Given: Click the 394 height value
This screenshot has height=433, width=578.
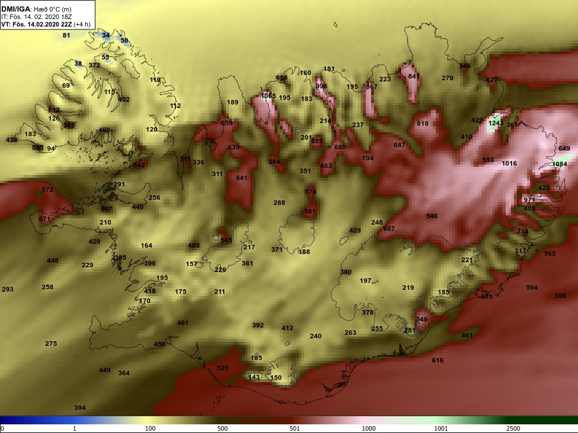Looking at the screenshot, I should point(80,408).
